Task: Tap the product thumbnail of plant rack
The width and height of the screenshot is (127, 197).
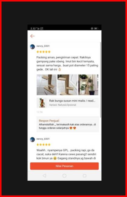Action: pyautogui.click(x=42, y=103)
